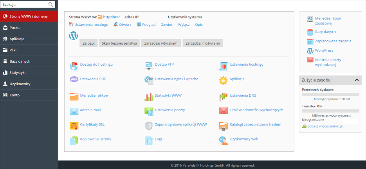Click the Bazy danych icon in right panel
Screen dimensions: 366x169
(310, 32)
